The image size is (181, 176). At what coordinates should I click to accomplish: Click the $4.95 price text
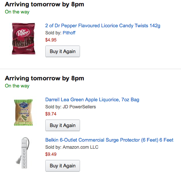[51, 40]
